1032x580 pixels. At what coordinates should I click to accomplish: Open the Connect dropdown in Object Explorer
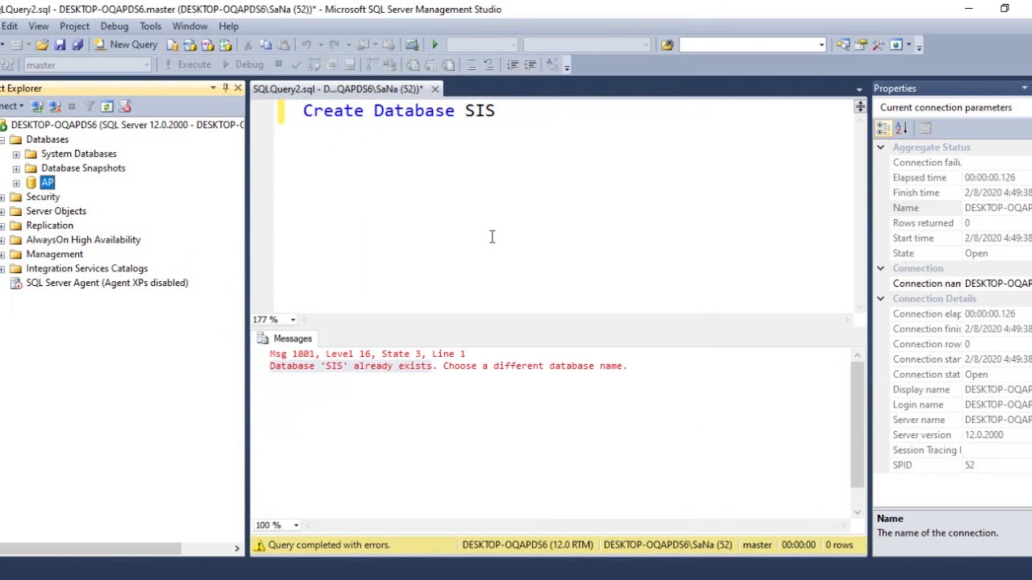(x=11, y=106)
